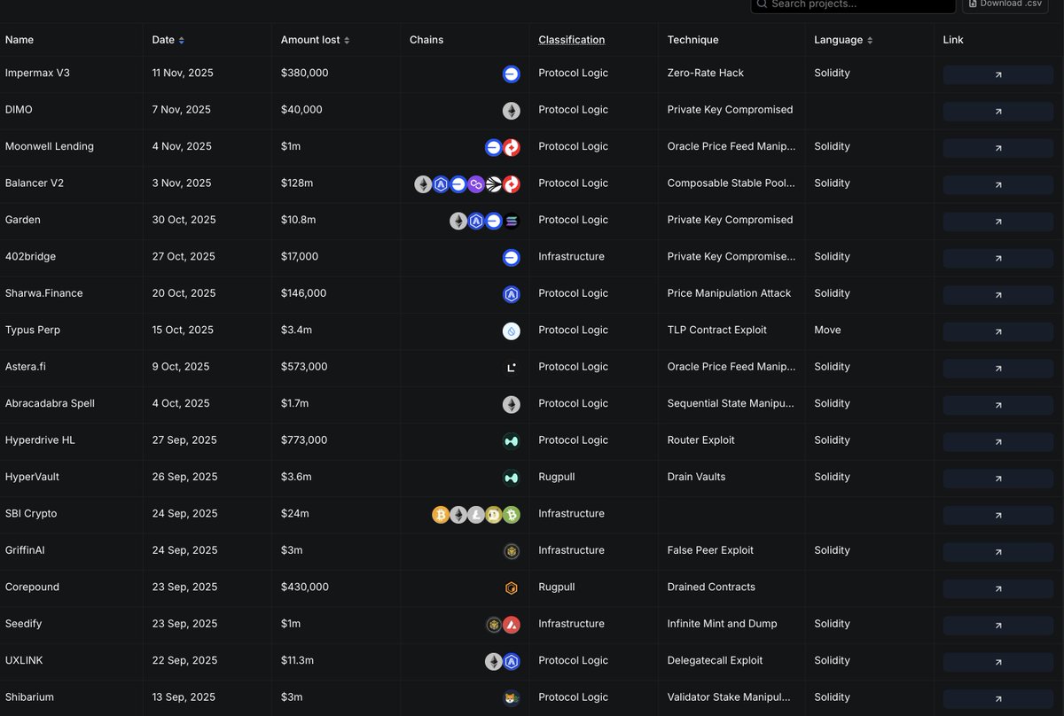
Task: Click the Polygon icon for Balancer V2
Action: click(x=475, y=183)
